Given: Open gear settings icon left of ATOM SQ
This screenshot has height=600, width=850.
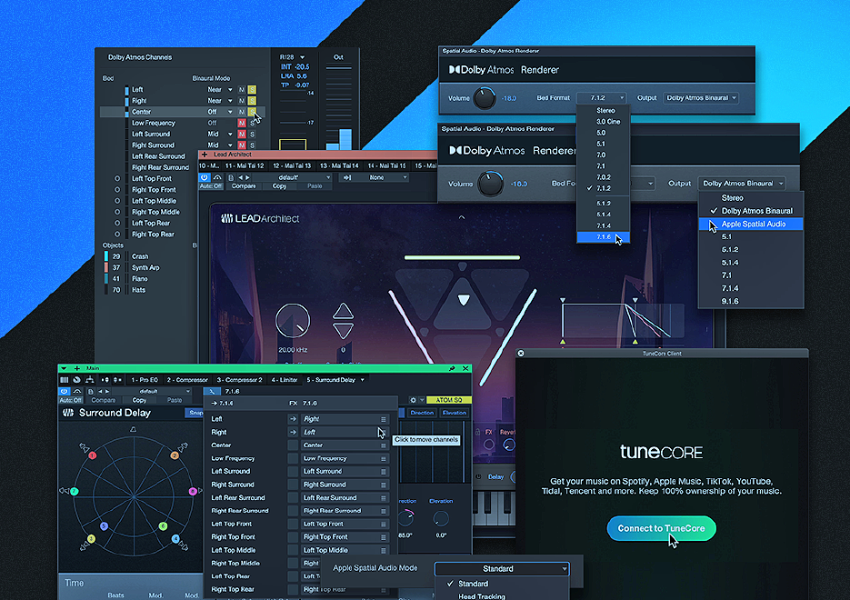Looking at the screenshot, I should (413, 400).
